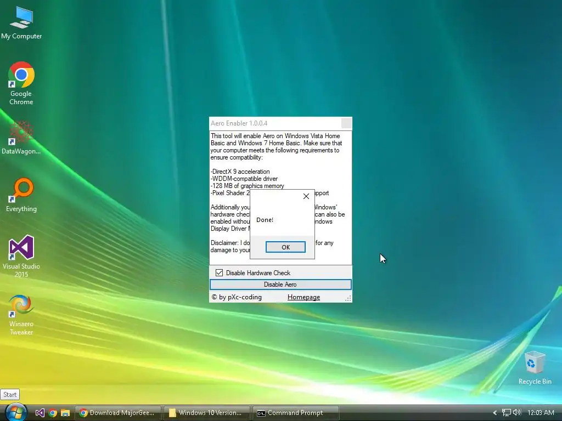Click the '-128 MB of graphics memory' line
This screenshot has width=562, height=421.
click(248, 186)
